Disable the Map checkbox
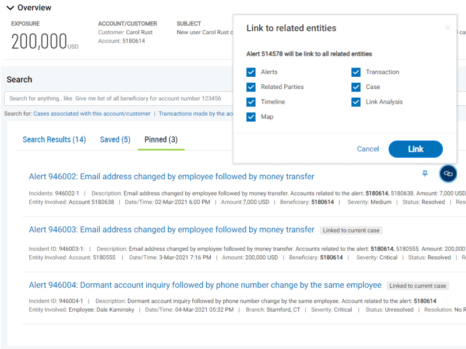466x349 pixels. 251,117
